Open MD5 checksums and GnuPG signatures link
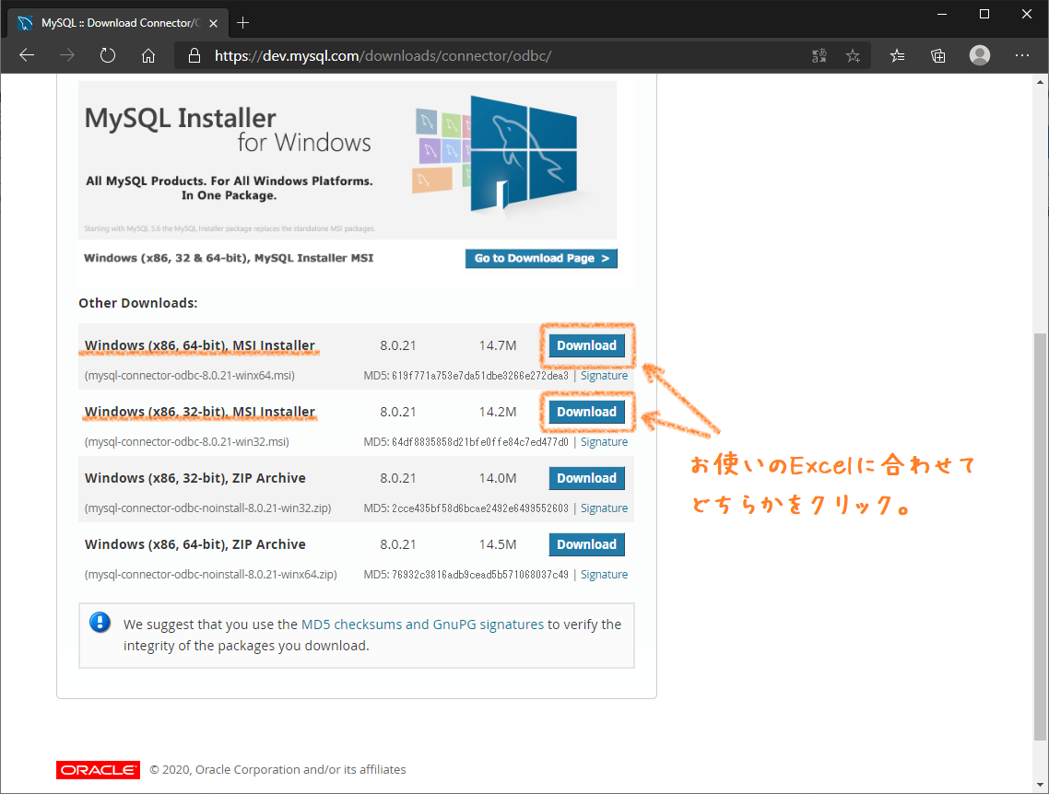This screenshot has width=1049, height=794. point(422,625)
